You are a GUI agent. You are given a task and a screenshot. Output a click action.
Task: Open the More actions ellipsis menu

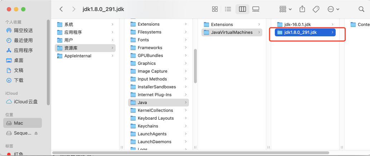pos(334,9)
